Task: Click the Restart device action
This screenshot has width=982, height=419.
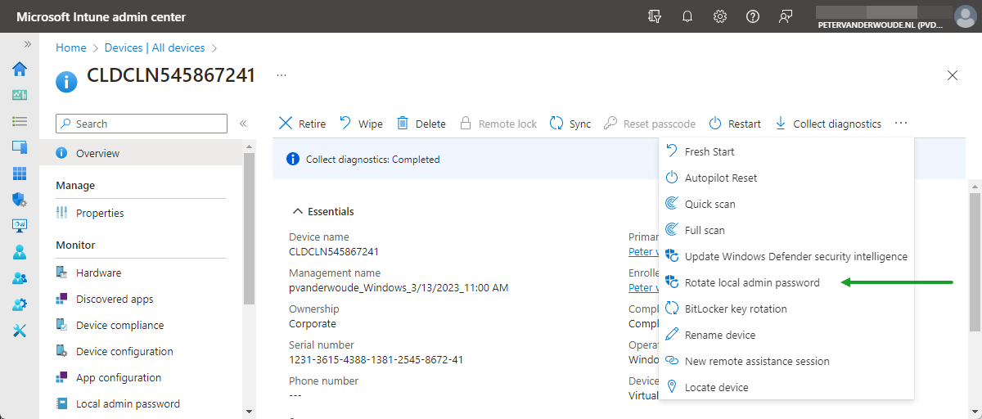Action: click(x=735, y=124)
